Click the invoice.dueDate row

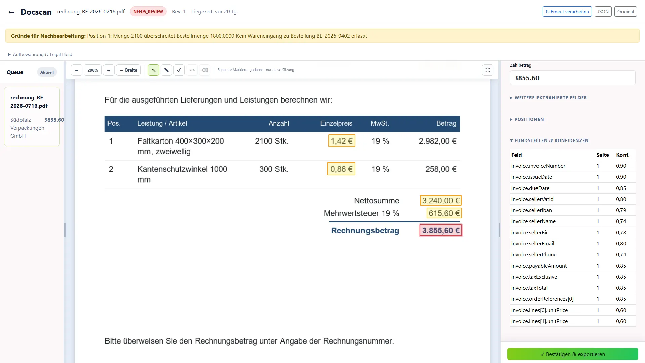573,188
